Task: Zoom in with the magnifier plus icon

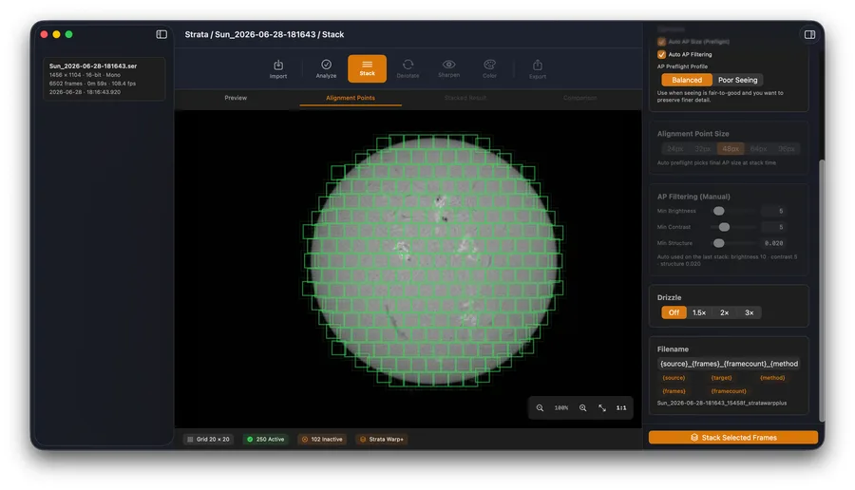Action: pyautogui.click(x=583, y=407)
